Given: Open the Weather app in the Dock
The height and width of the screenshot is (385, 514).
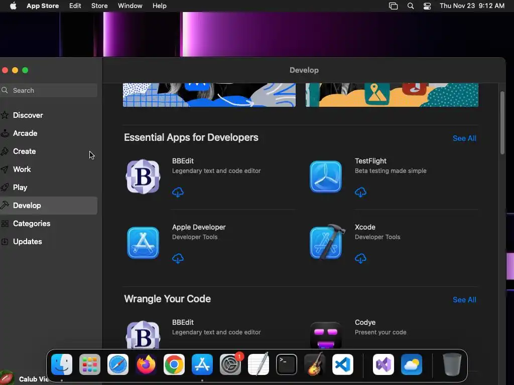Looking at the screenshot, I should tap(412, 364).
